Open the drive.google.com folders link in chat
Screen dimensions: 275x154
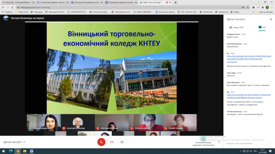tap(249, 96)
